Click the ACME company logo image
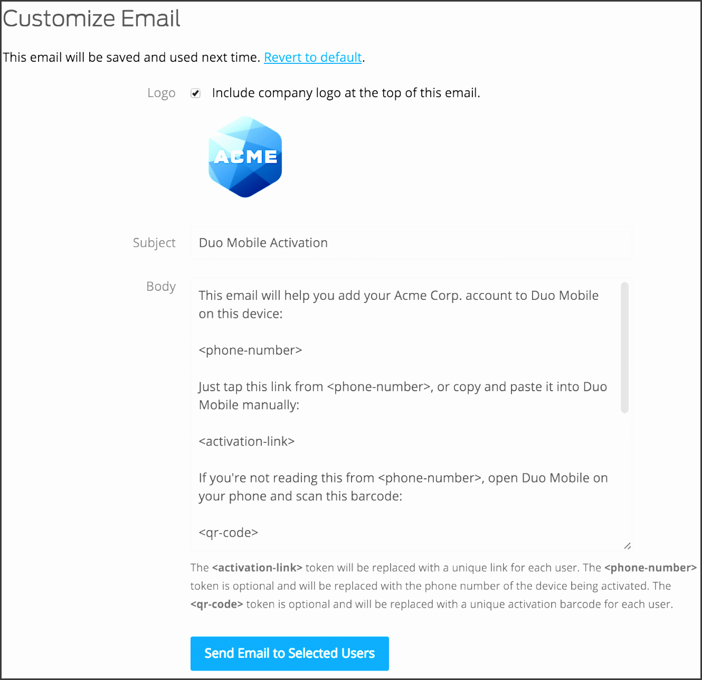The height and width of the screenshot is (680, 702). click(x=245, y=157)
